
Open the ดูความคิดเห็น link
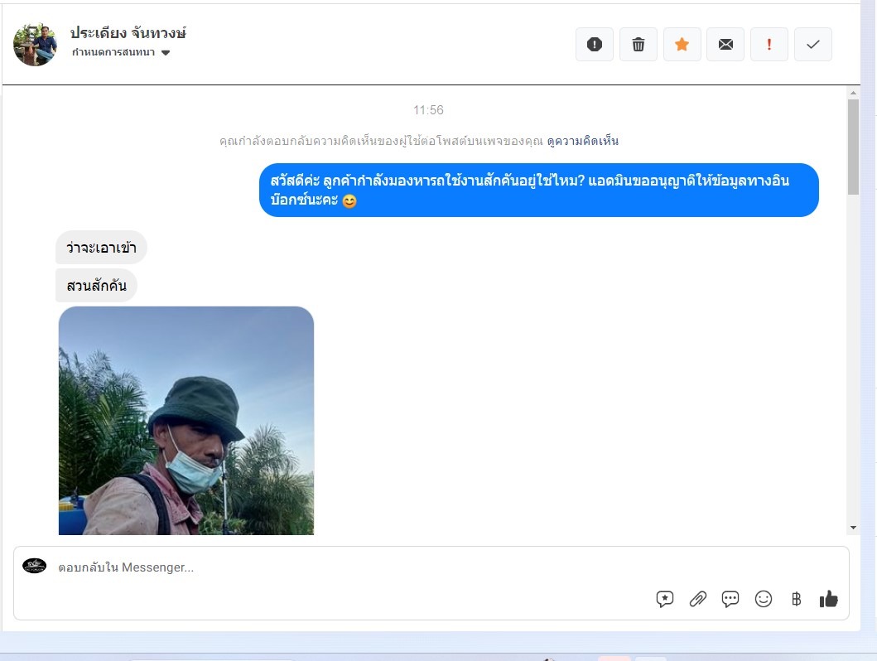coord(583,141)
